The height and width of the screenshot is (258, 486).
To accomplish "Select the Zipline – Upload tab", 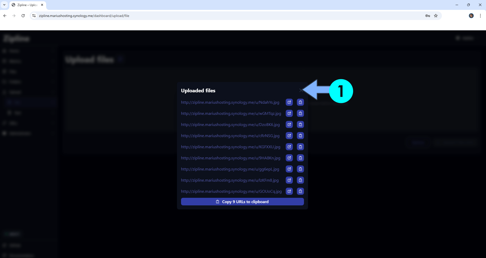I will point(27,5).
